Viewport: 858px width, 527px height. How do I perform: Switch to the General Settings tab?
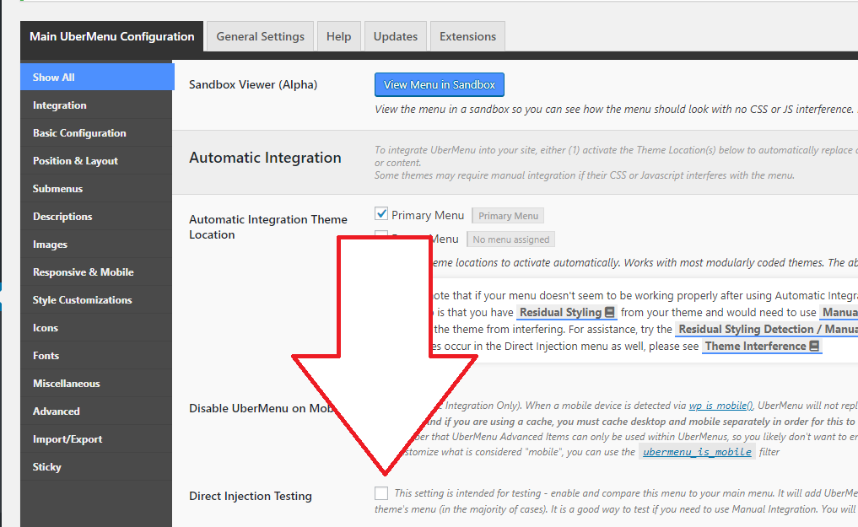[260, 36]
